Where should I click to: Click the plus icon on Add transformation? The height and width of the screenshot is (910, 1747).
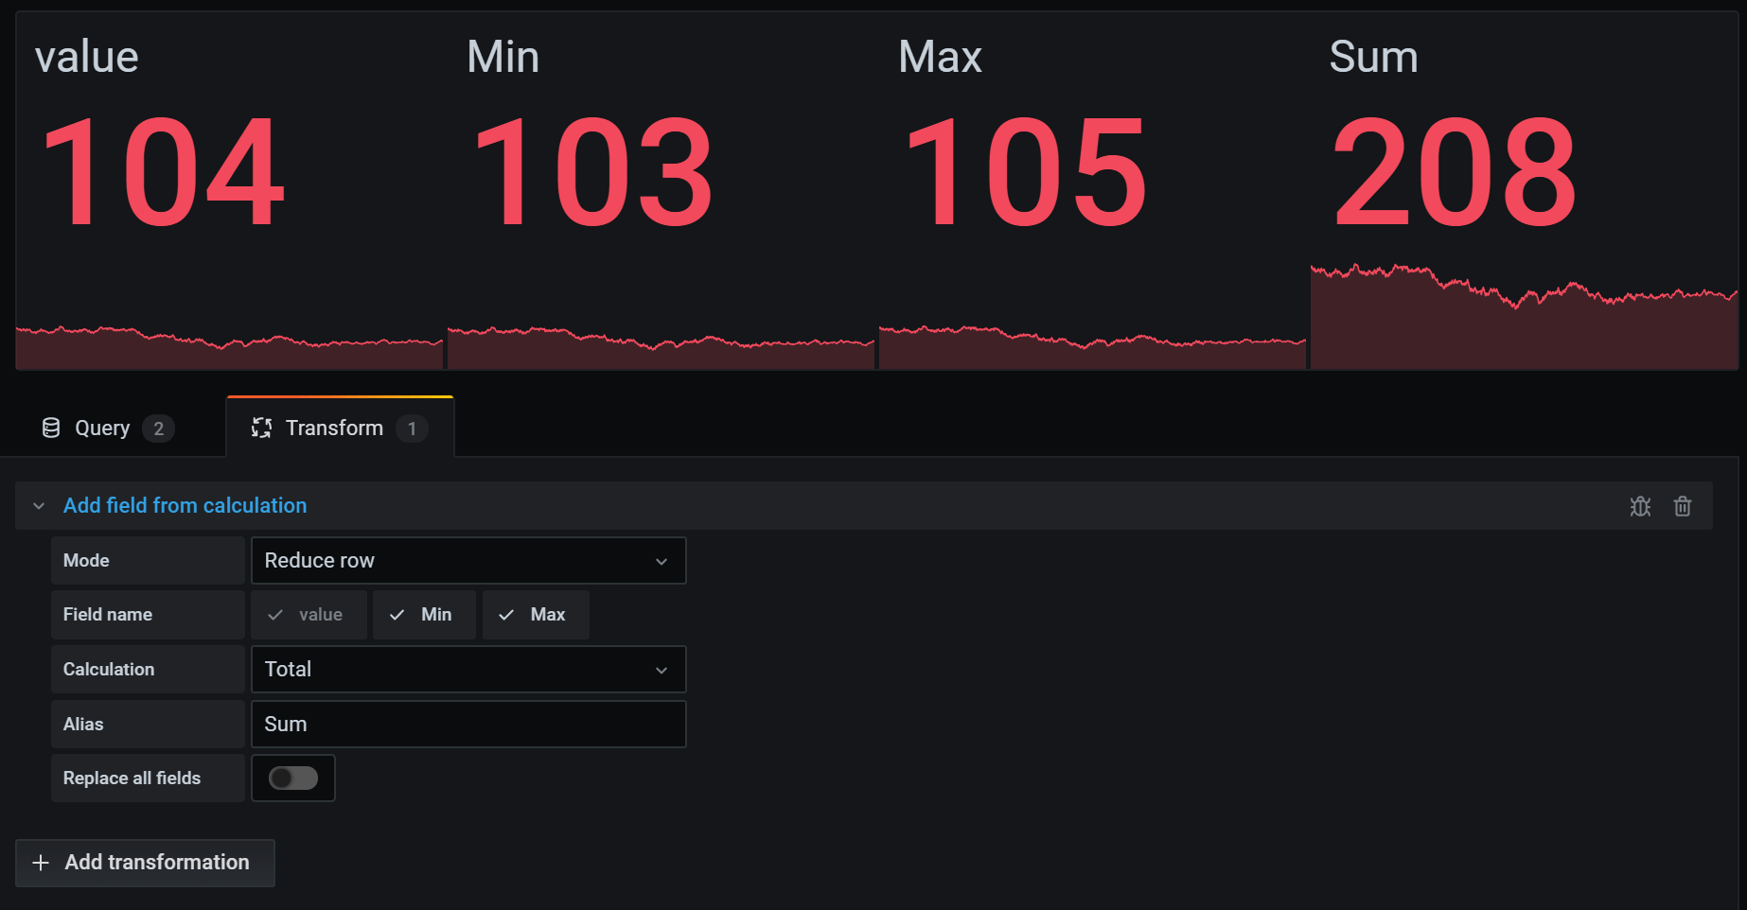[41, 863]
